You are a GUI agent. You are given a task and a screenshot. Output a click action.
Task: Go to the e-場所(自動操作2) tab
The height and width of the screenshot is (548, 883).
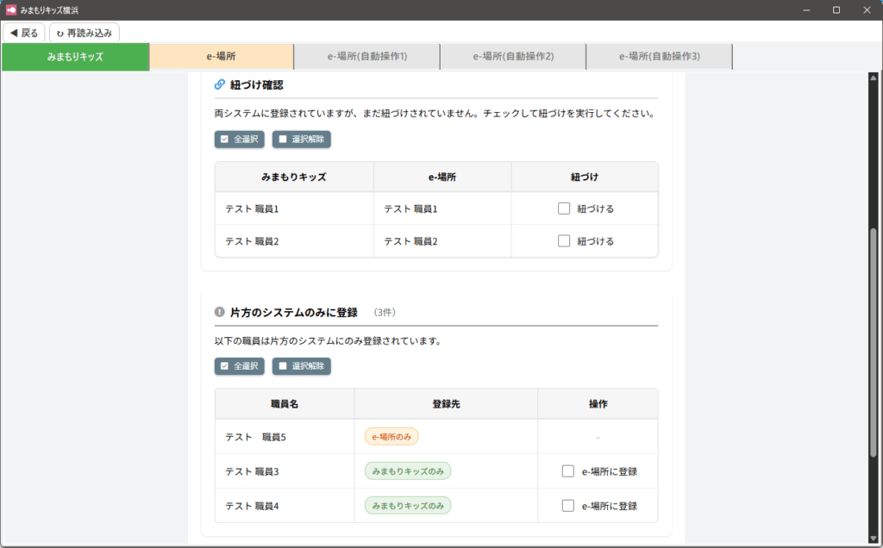(x=513, y=57)
